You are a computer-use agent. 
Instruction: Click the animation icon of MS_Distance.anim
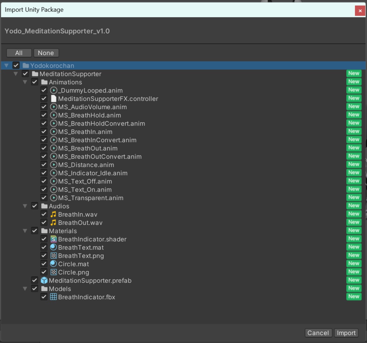(x=54, y=165)
